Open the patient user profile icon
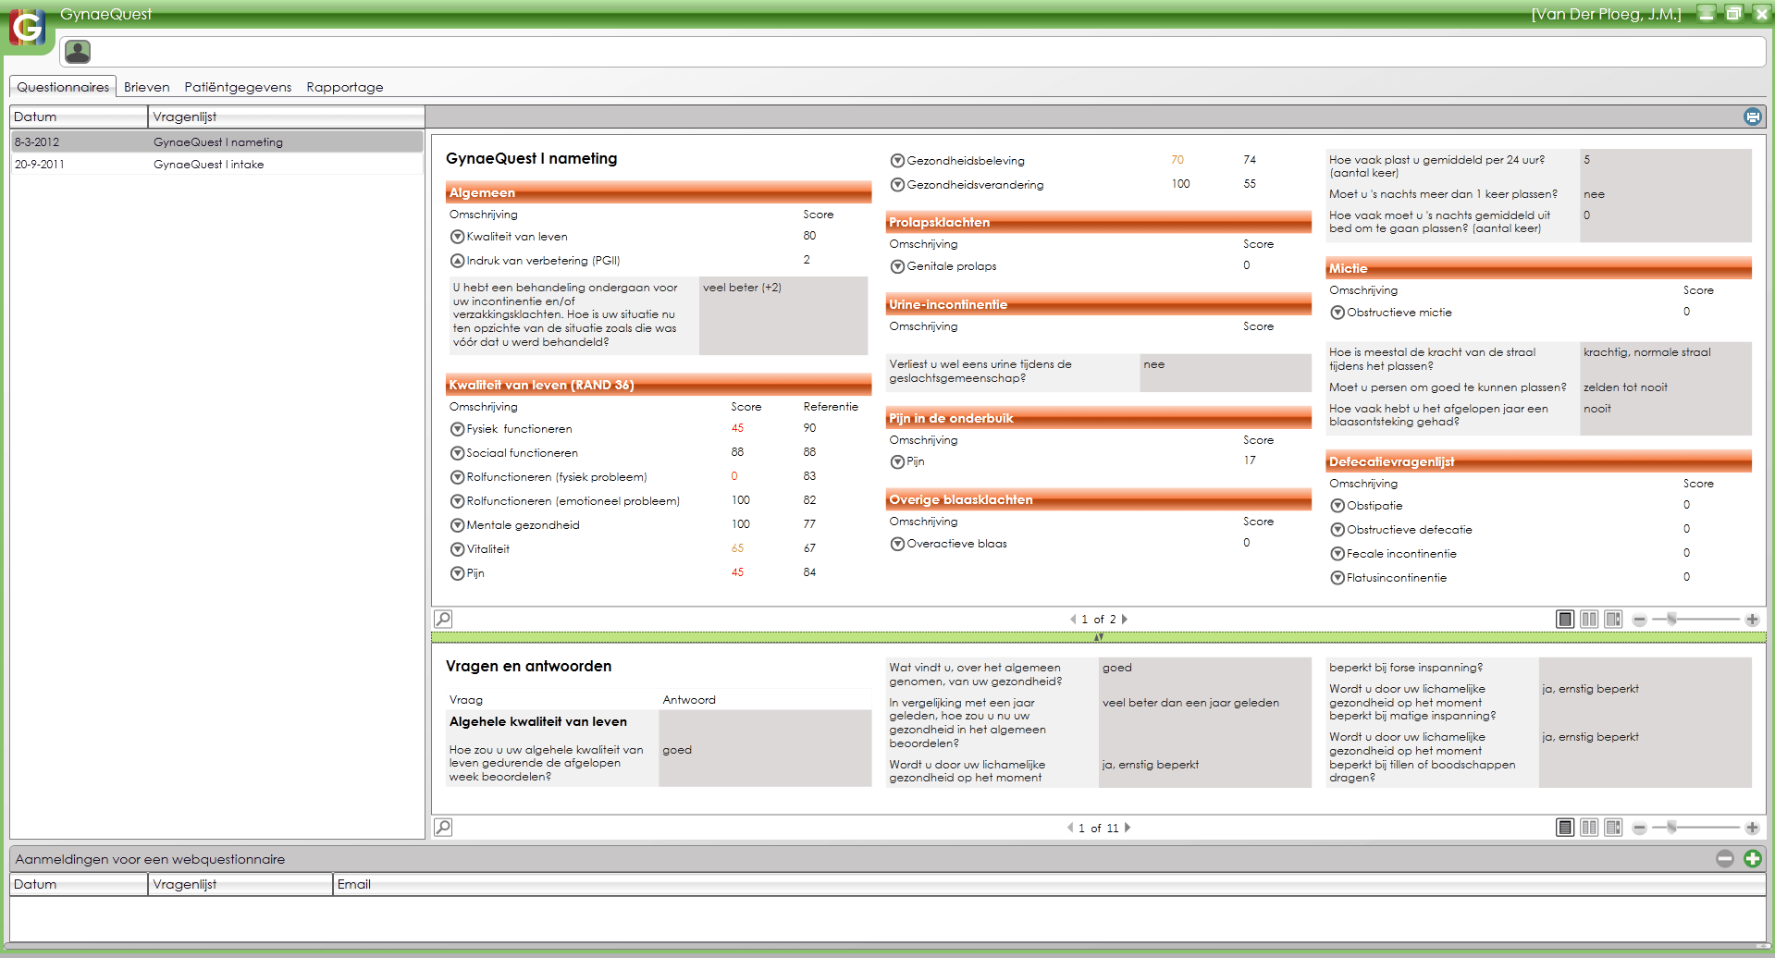Screen dimensions: 1775x958 tap(78, 52)
